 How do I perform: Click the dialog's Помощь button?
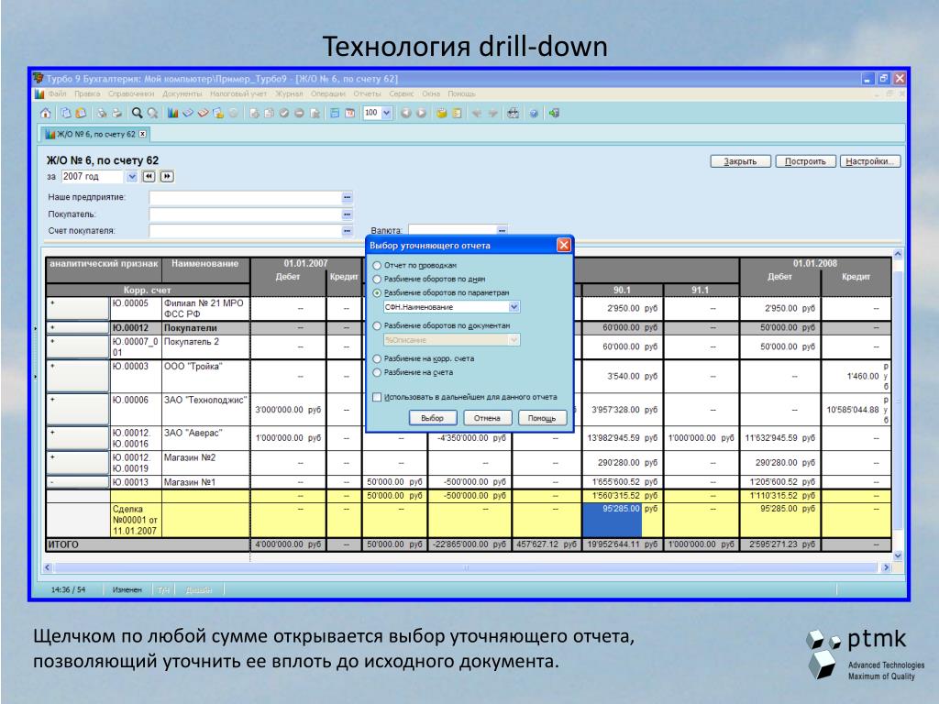coord(542,418)
